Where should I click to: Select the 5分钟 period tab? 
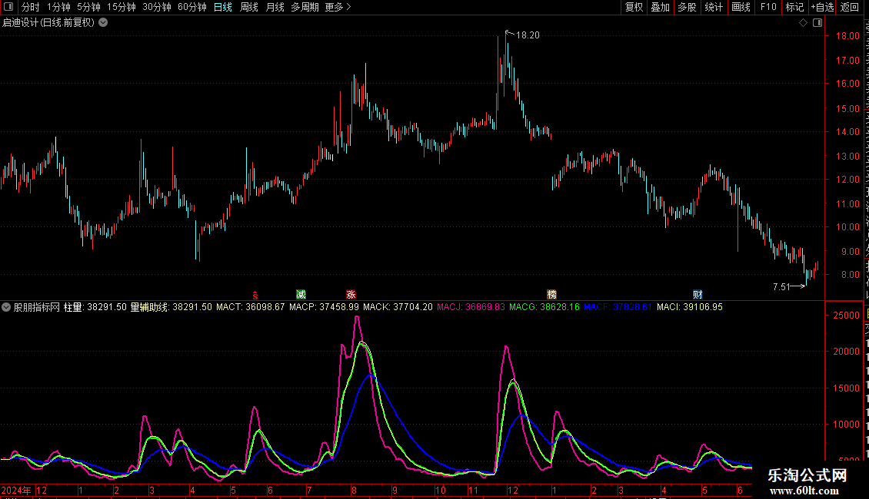(88, 7)
